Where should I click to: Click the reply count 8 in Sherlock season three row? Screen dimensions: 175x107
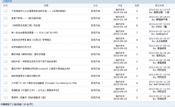pyautogui.click(x=137, y=25)
